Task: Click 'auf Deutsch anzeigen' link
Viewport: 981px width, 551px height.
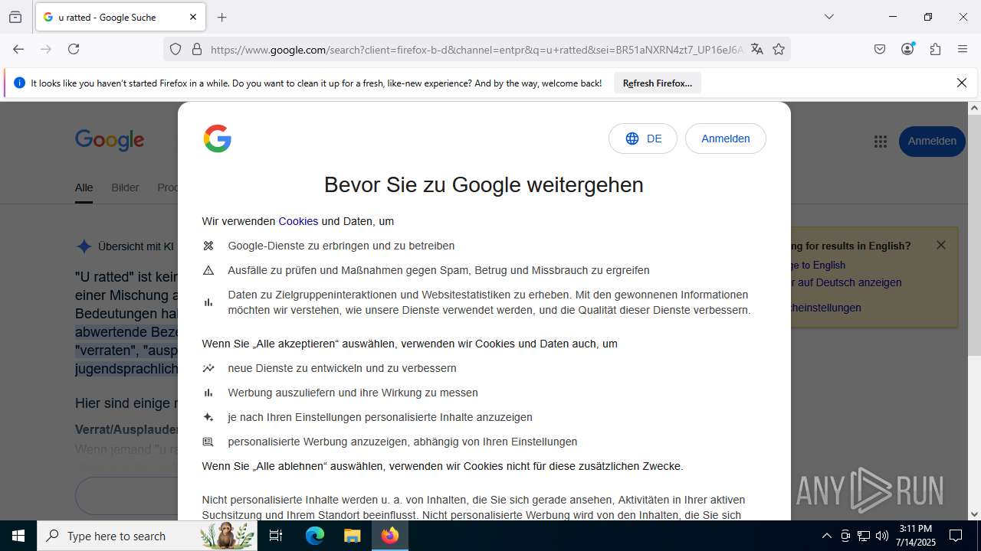Action: (x=847, y=282)
